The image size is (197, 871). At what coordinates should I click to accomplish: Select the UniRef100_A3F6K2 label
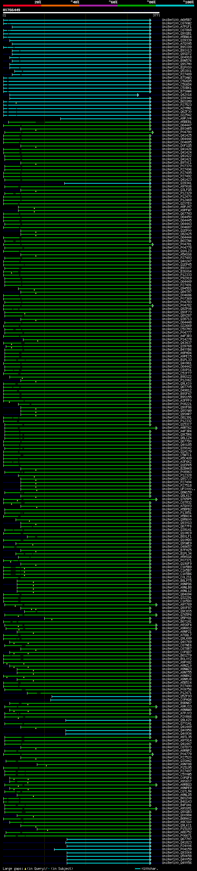pyautogui.click(x=177, y=462)
